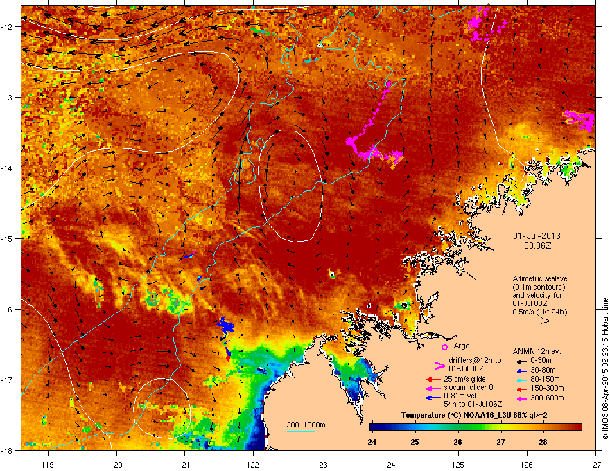
Task: Click longitude axis label '120'
Action: click(116, 464)
